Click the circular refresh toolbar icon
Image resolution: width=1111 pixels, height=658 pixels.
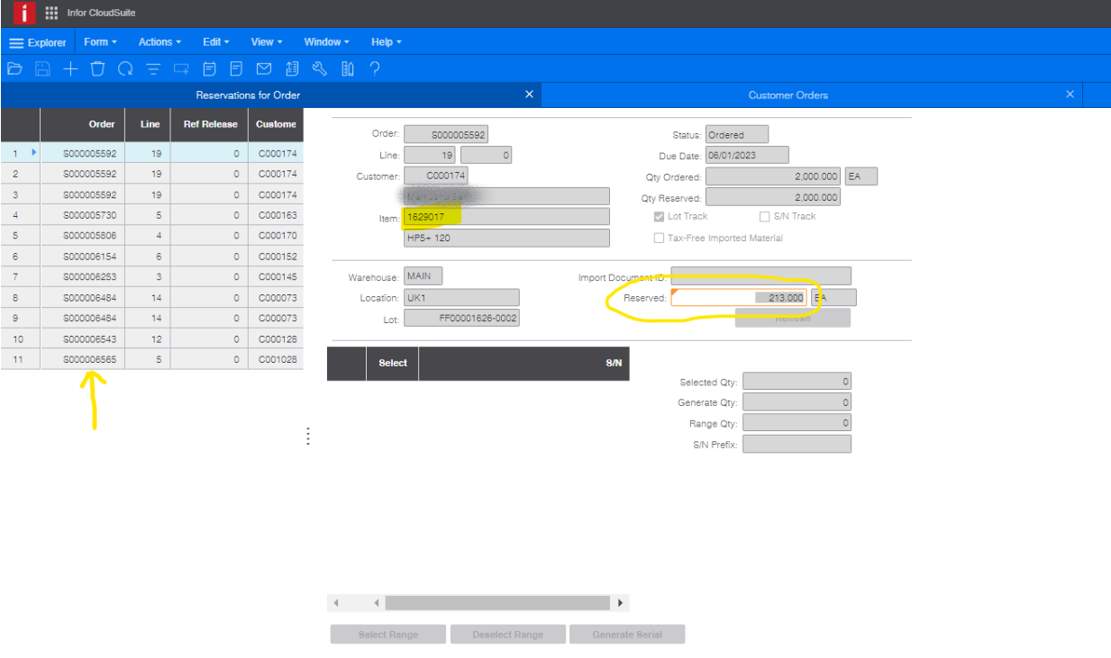pos(126,68)
